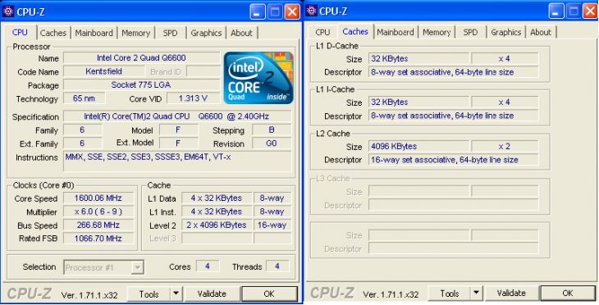
Task: Click Validate in the left window
Action: click(212, 294)
